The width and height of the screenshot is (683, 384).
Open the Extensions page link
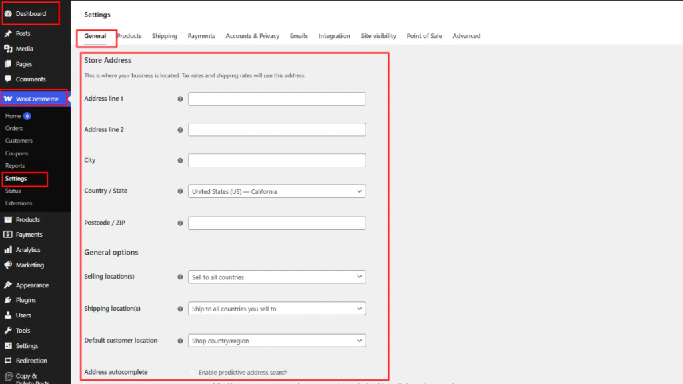19,203
